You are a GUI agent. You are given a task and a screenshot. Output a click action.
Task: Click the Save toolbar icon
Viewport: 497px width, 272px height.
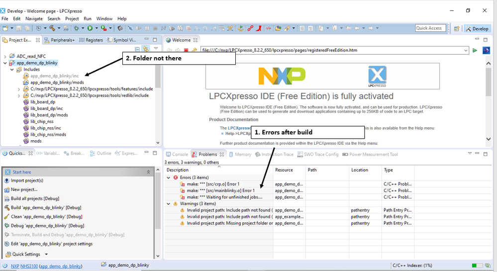19,28
